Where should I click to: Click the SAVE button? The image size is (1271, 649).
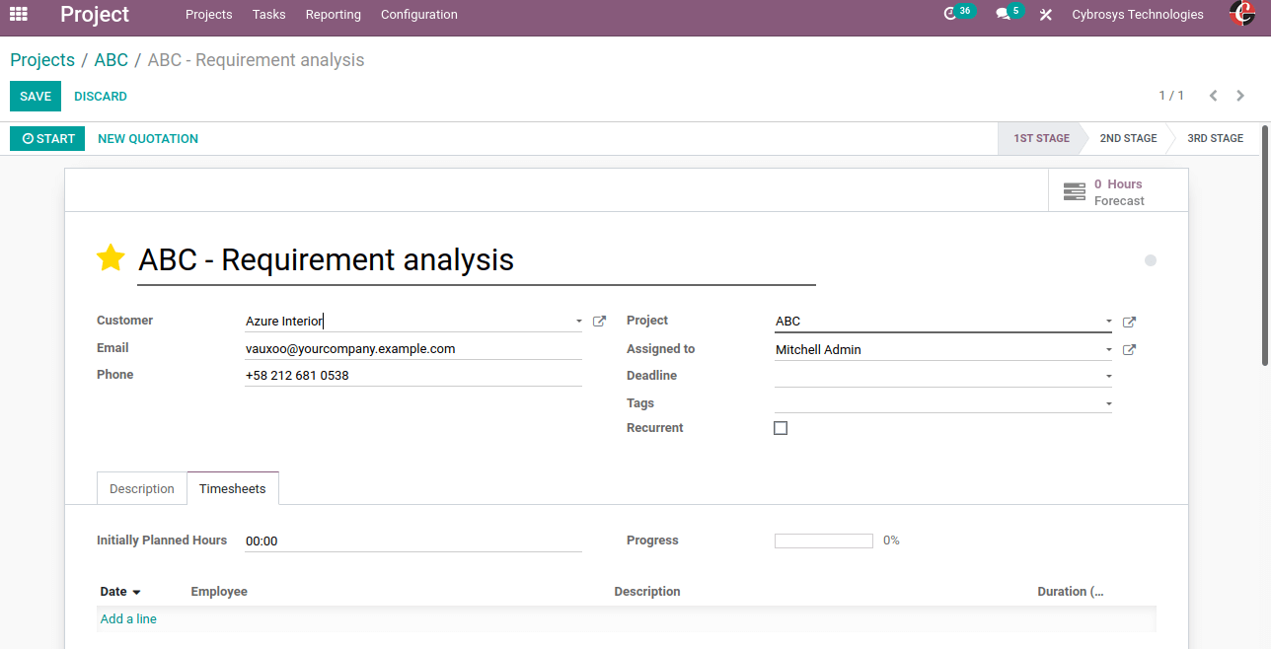36,97
